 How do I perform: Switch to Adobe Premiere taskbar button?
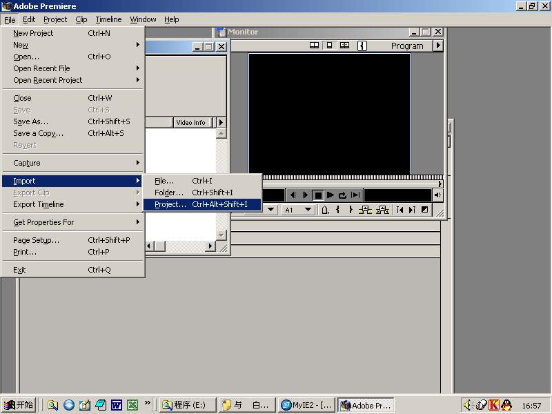click(366, 405)
